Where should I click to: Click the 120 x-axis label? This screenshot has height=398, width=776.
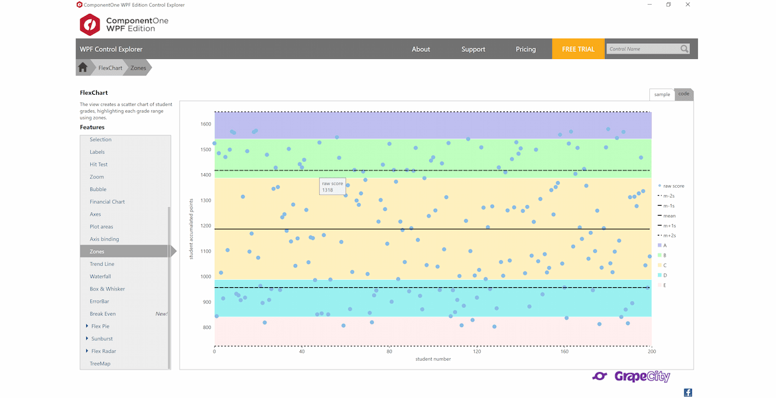click(x=477, y=352)
